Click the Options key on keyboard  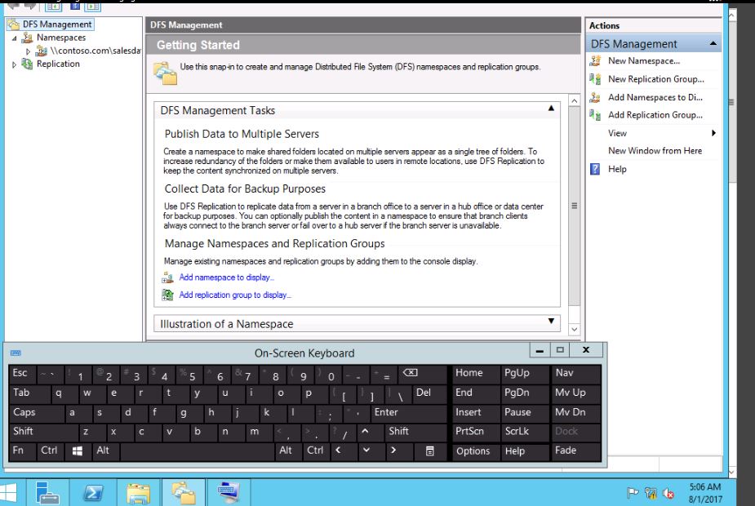point(475,451)
